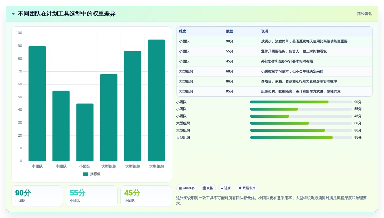The image size is (384, 218).
Task: Click the row 组织架构、数据隔离、审计和部署方式属于硬性约束
Action: pyautogui.click(x=274, y=91)
